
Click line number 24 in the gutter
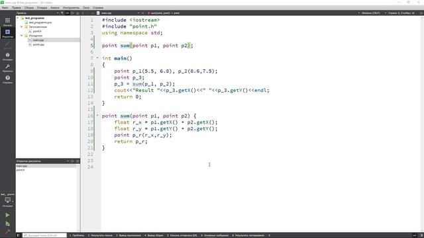tap(90, 167)
